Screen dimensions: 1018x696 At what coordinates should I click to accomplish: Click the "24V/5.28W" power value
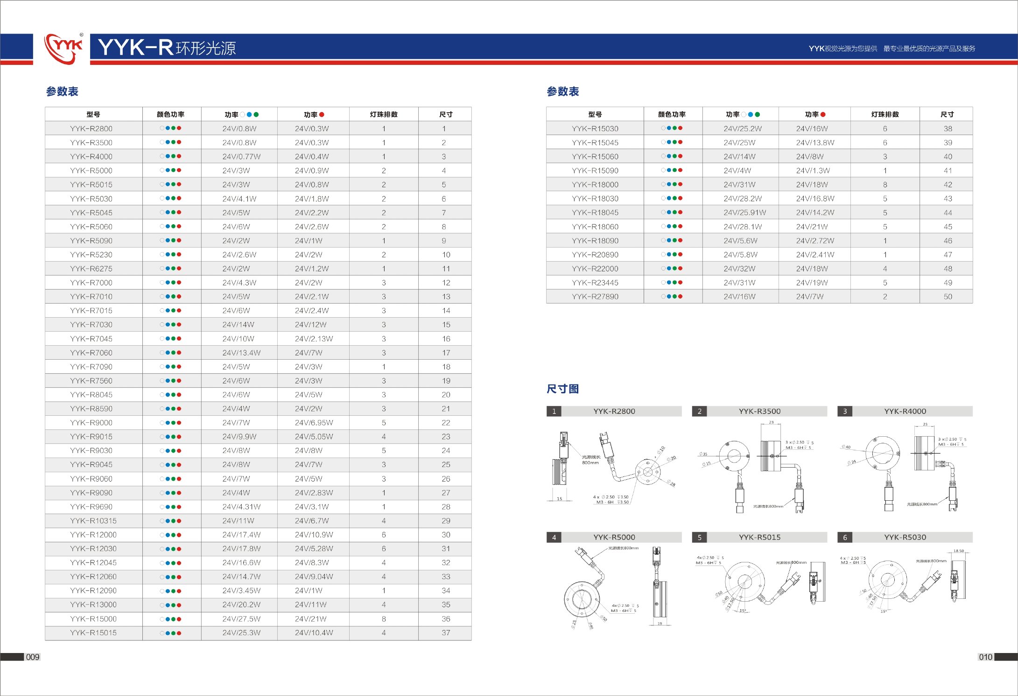314,549
